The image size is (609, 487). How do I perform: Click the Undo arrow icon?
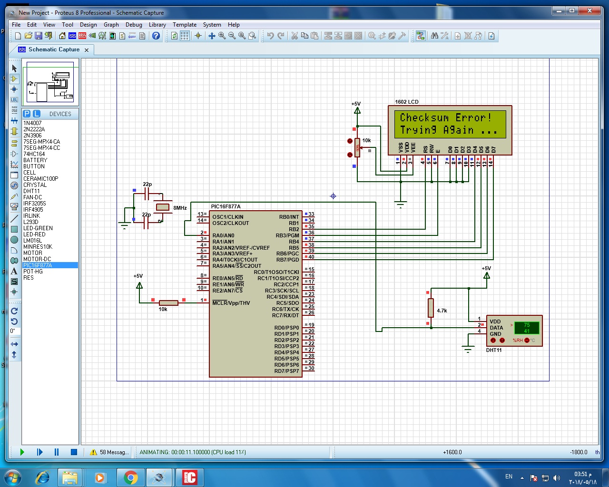[x=271, y=36]
